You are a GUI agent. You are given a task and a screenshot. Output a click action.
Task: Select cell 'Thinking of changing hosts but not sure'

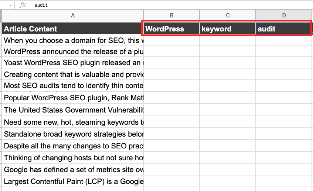(x=73, y=157)
